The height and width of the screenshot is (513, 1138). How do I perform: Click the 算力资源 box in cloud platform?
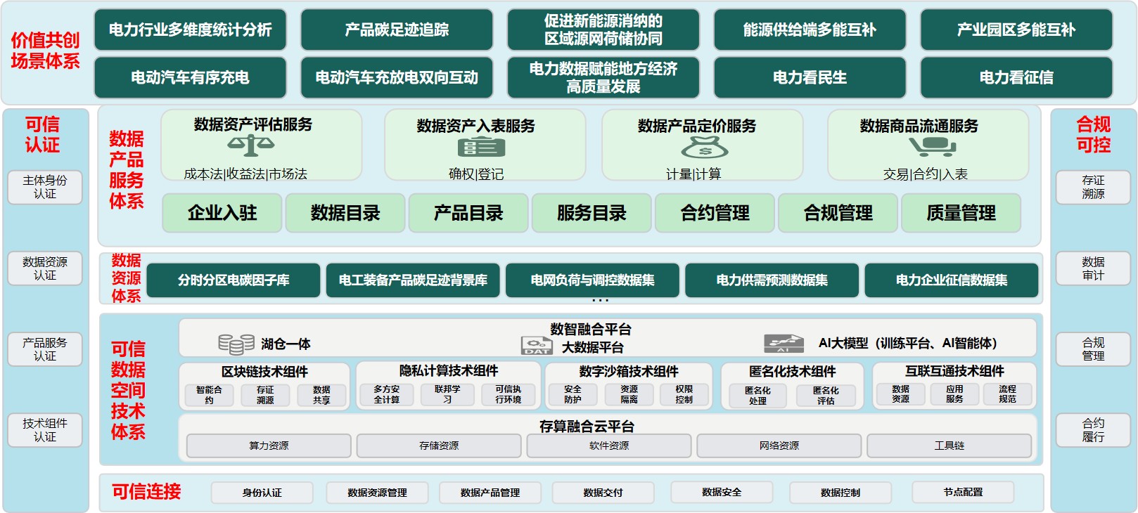tap(269, 446)
